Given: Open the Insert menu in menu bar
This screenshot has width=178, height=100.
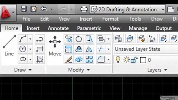Looking at the screenshot, I should pos(86,19).
